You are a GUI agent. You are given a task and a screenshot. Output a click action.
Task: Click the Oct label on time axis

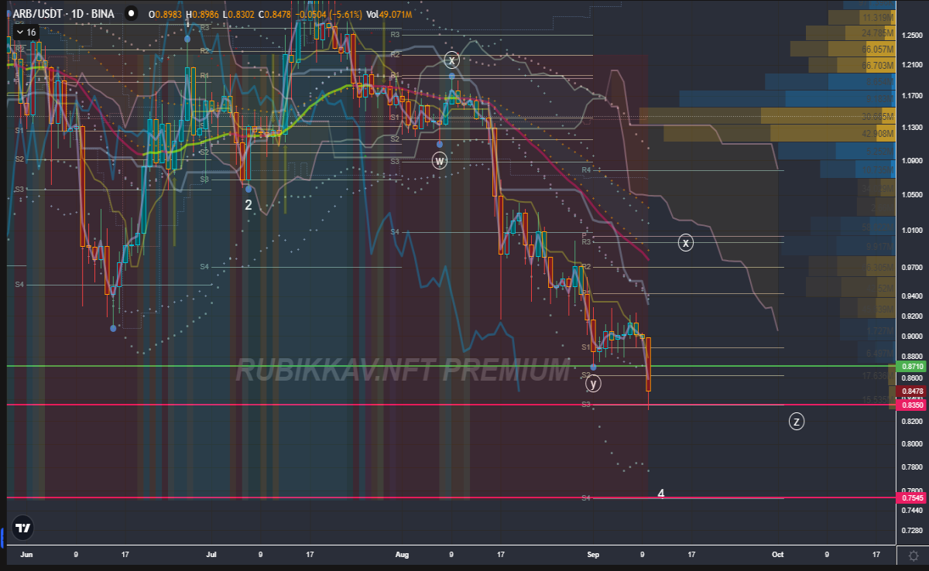(778, 555)
